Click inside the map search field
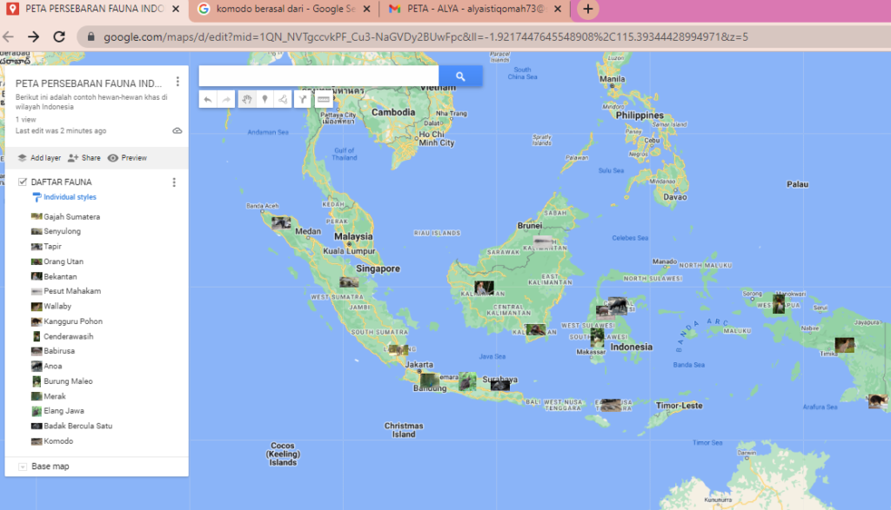This screenshot has height=510, width=891. click(x=318, y=76)
